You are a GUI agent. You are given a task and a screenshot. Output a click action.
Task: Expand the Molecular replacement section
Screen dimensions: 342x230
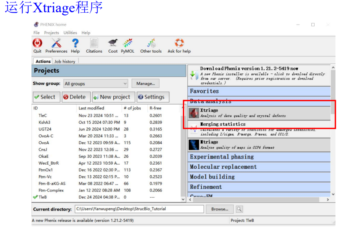pyautogui.click(x=259, y=167)
